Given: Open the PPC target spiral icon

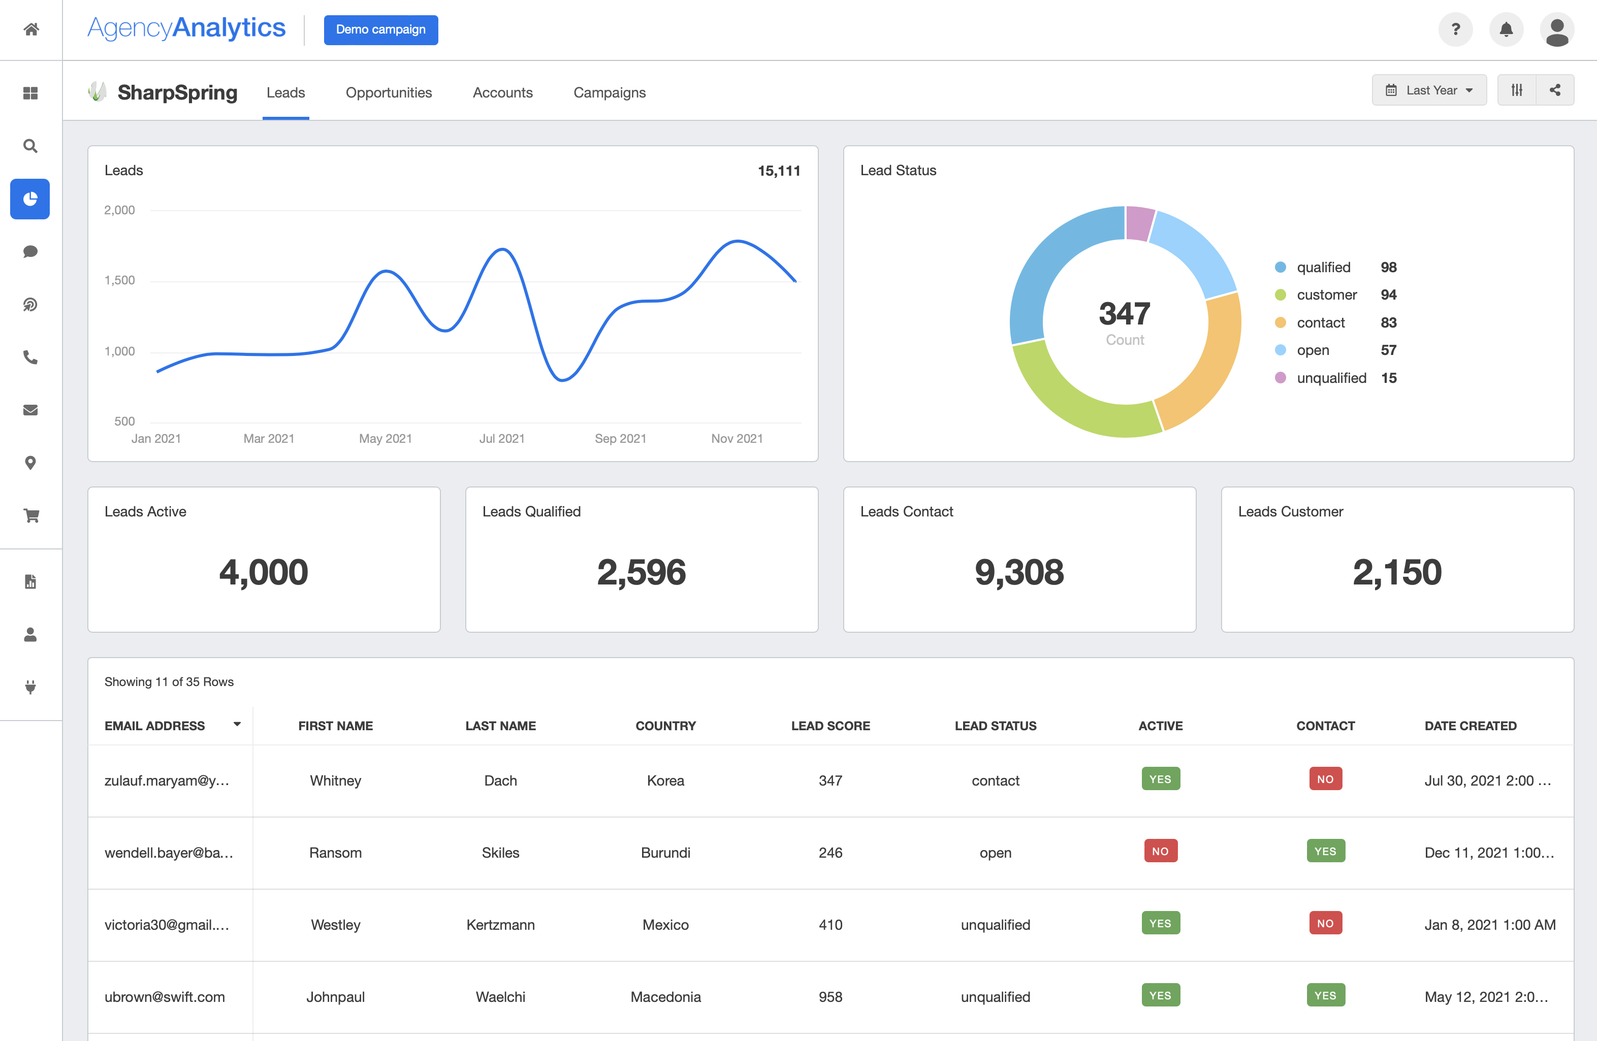Looking at the screenshot, I should click(x=30, y=305).
